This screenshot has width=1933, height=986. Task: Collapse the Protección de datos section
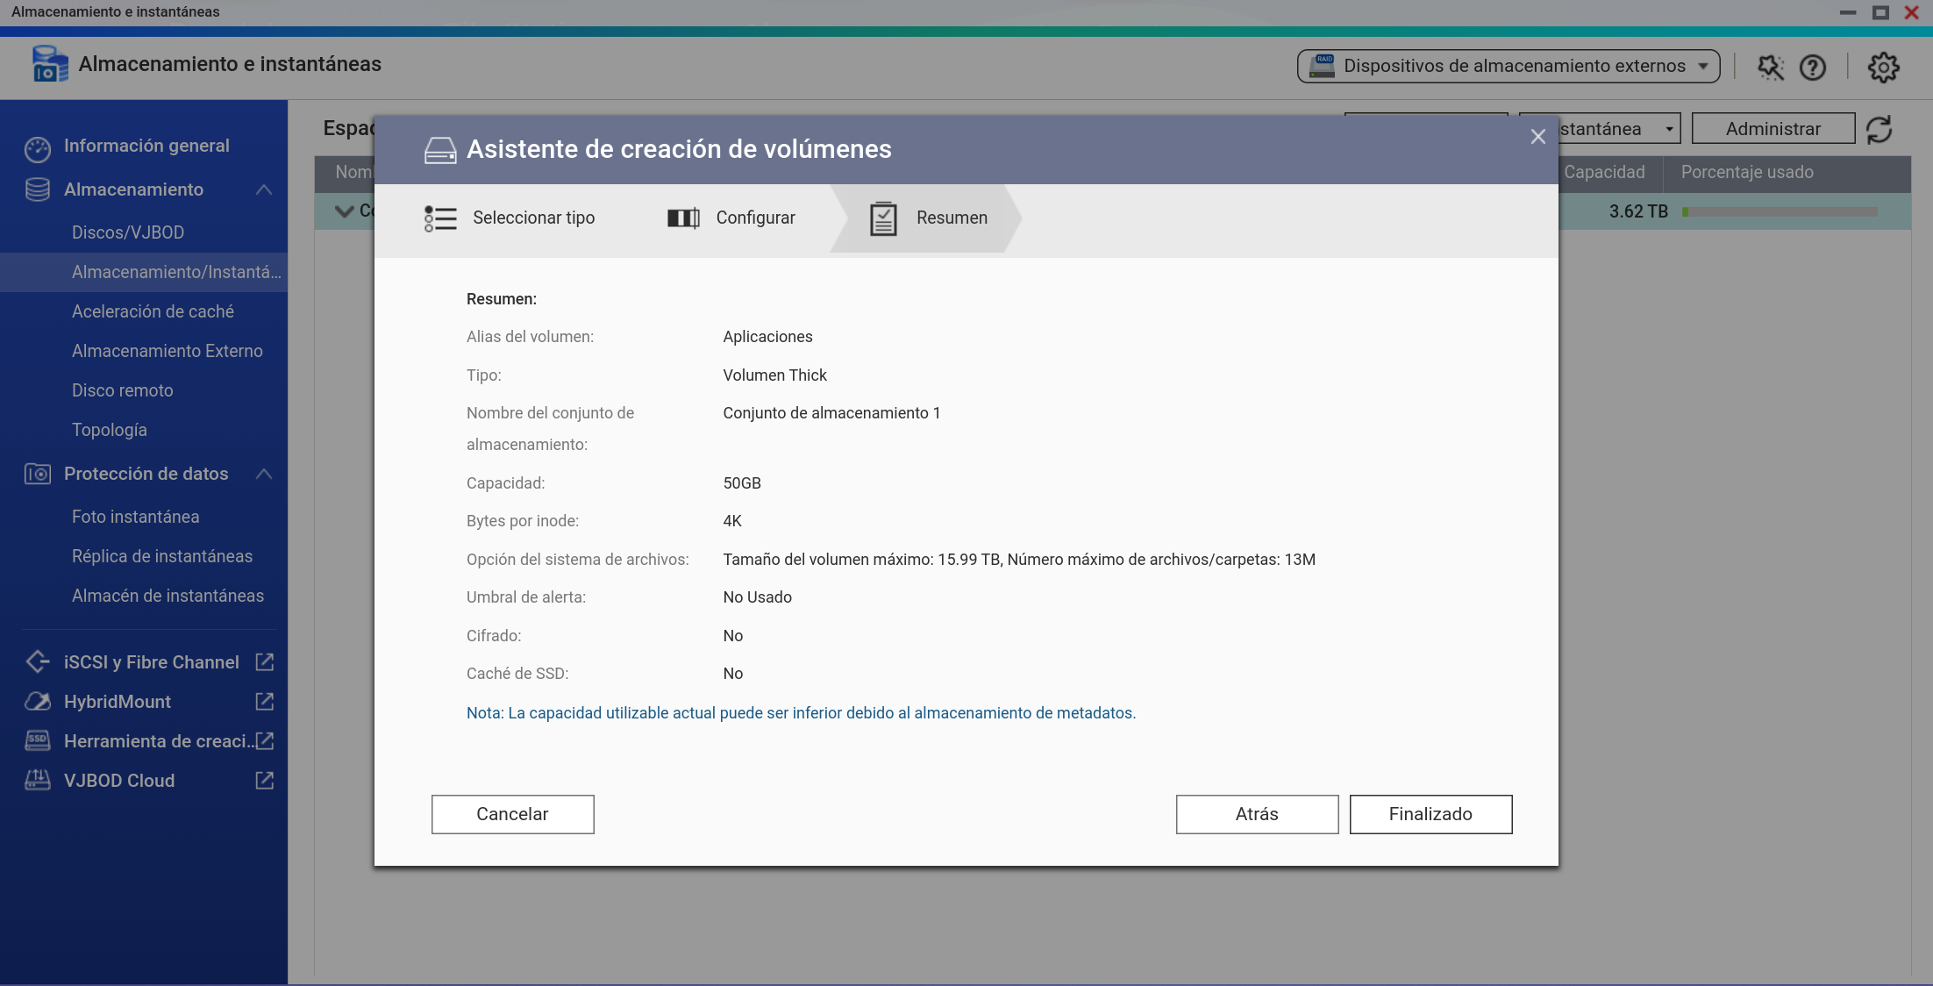click(263, 474)
